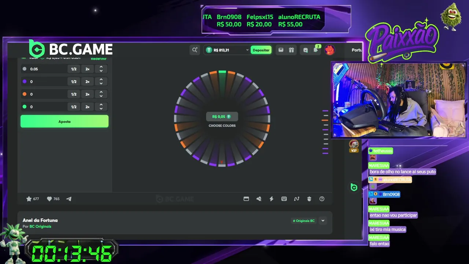The image size is (469, 264).
Task: Like the game with the heart icon
Action: (49, 199)
